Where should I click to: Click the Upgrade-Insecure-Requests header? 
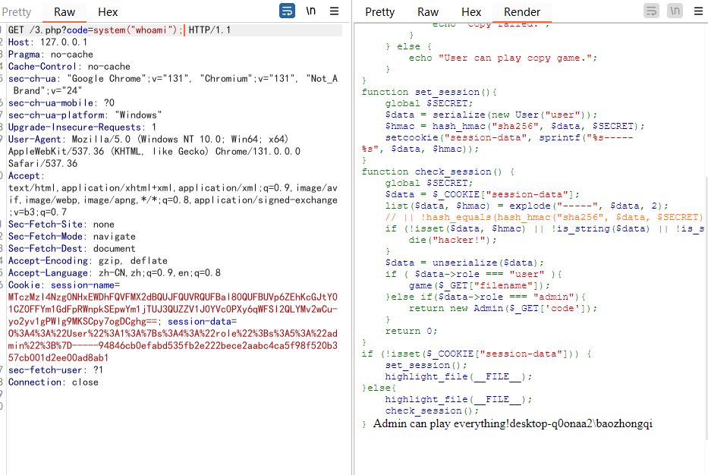82,127
